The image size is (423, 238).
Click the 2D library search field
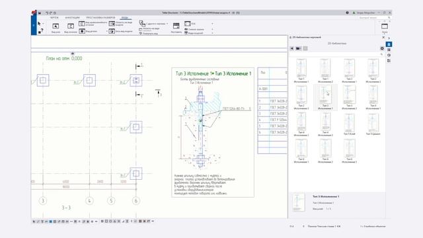[336, 54]
